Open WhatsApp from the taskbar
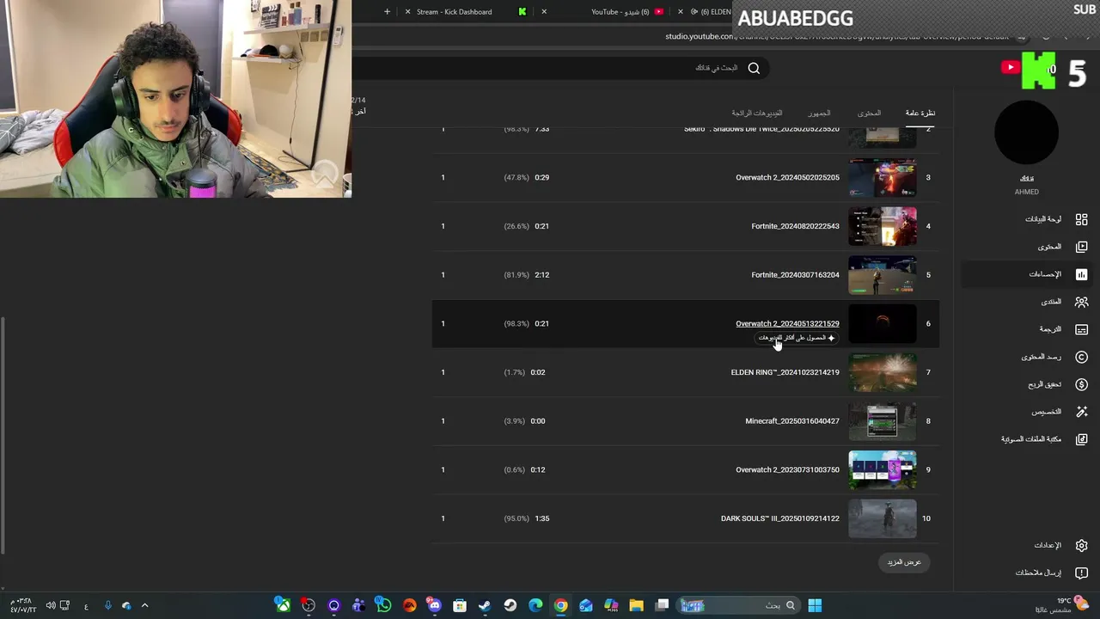 click(383, 605)
